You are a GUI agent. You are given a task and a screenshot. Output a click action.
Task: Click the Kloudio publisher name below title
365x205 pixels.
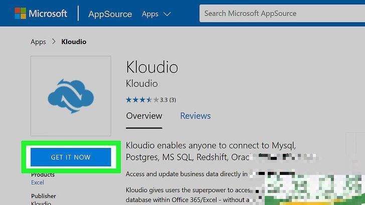141,84
